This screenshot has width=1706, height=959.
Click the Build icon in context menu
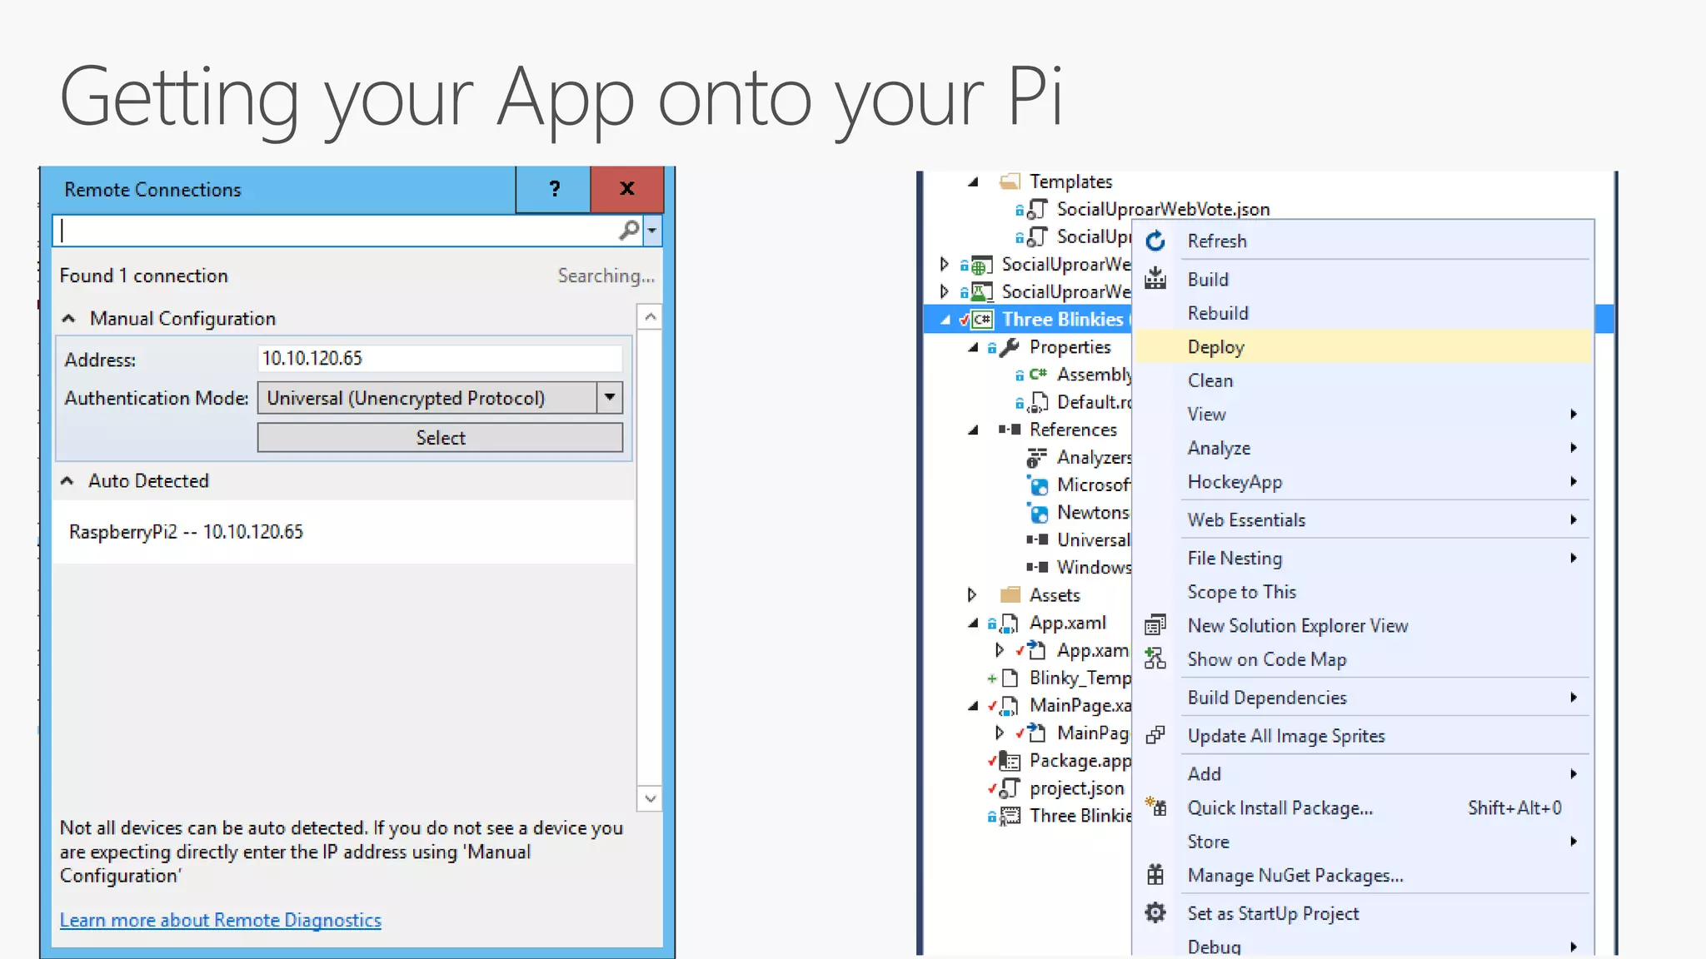pyautogui.click(x=1155, y=279)
